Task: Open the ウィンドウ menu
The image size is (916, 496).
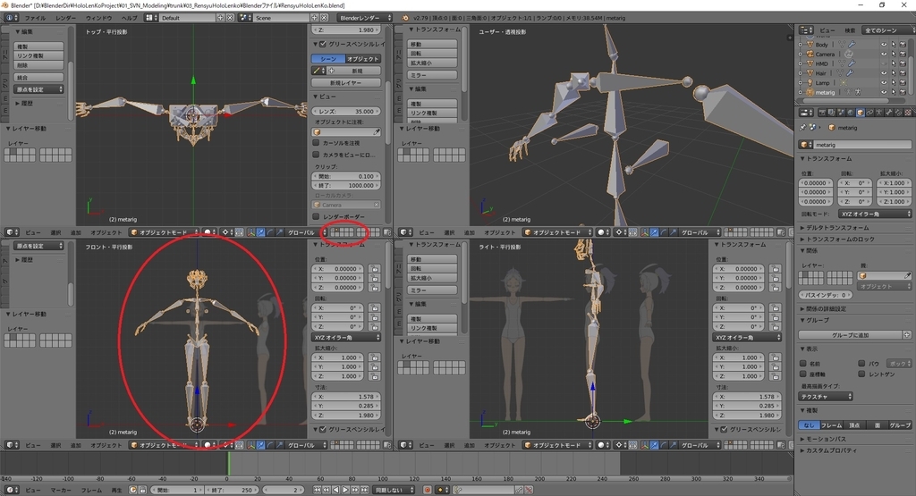Action: pos(98,18)
